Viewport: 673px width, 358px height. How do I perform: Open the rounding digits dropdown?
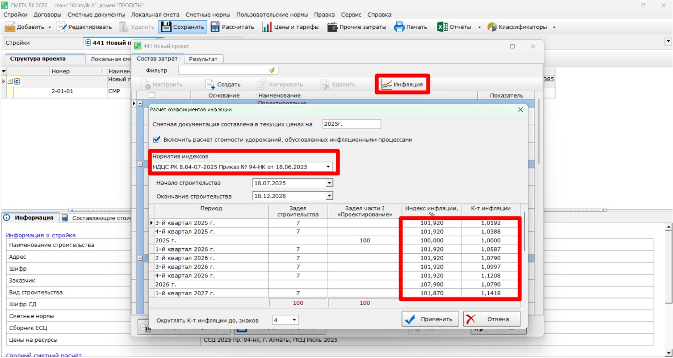pyautogui.click(x=294, y=320)
